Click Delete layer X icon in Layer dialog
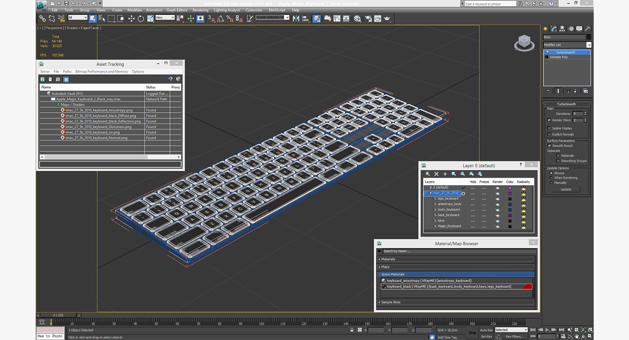This screenshot has width=629, height=340. point(436,174)
